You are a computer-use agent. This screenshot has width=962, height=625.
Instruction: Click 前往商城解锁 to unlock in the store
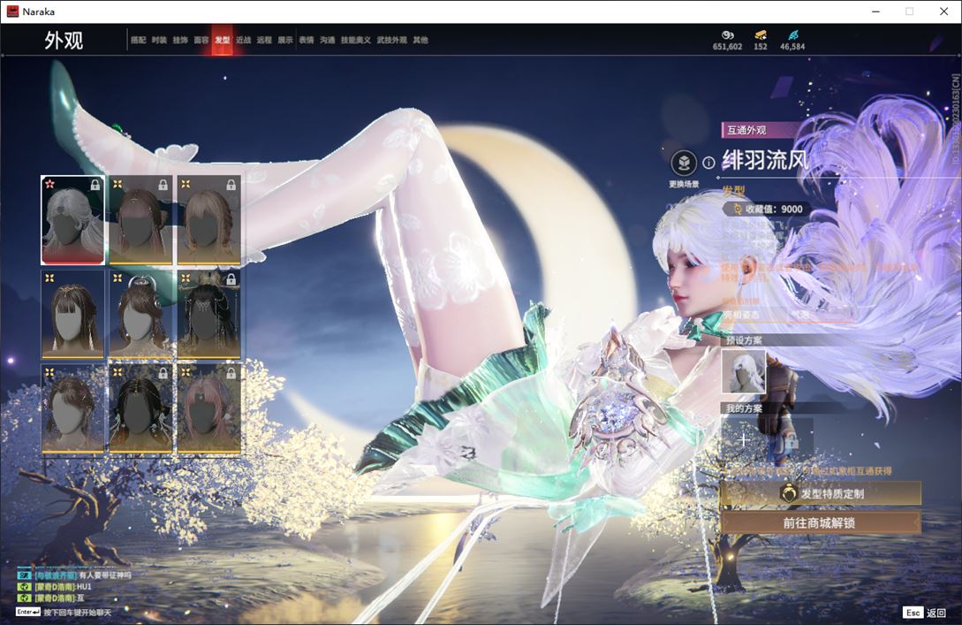[821, 523]
